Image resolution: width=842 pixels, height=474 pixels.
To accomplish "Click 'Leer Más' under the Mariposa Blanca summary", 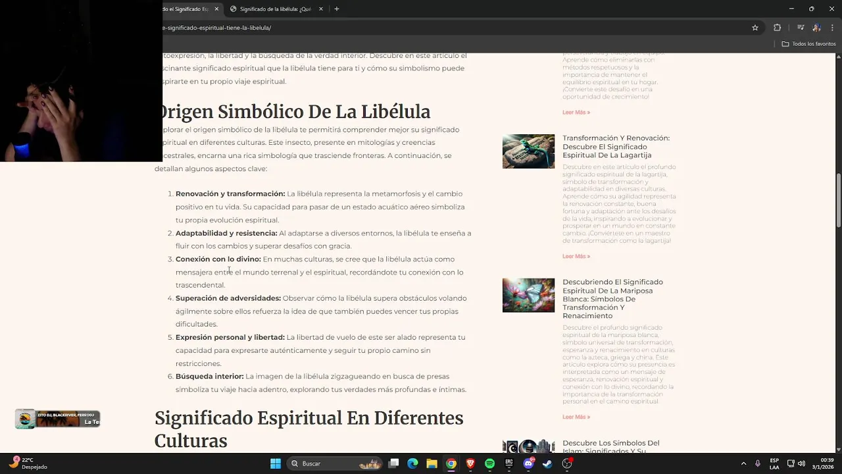I will pyautogui.click(x=576, y=417).
